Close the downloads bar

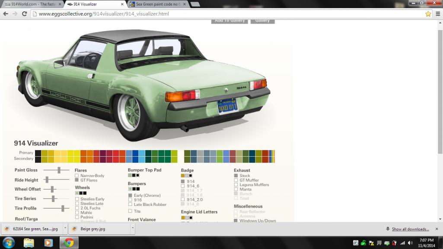coord(437,229)
